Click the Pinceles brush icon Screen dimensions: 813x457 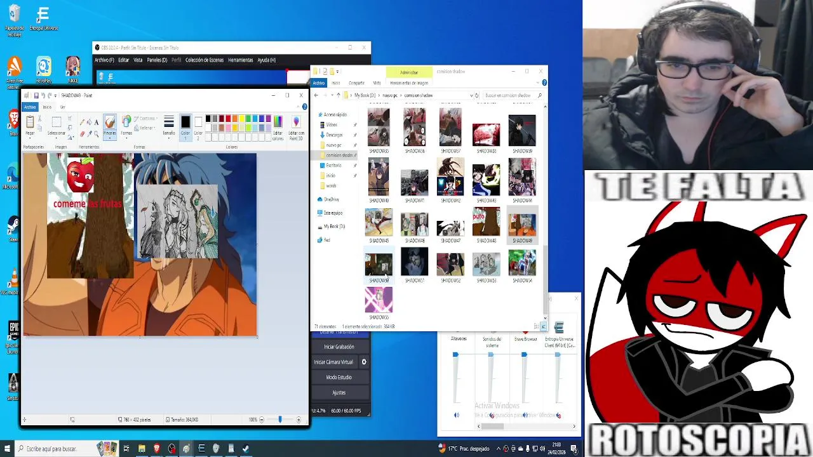click(x=110, y=122)
